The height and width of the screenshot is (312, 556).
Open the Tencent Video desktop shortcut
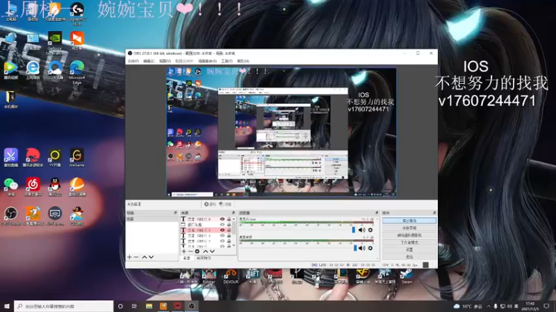(x=11, y=70)
